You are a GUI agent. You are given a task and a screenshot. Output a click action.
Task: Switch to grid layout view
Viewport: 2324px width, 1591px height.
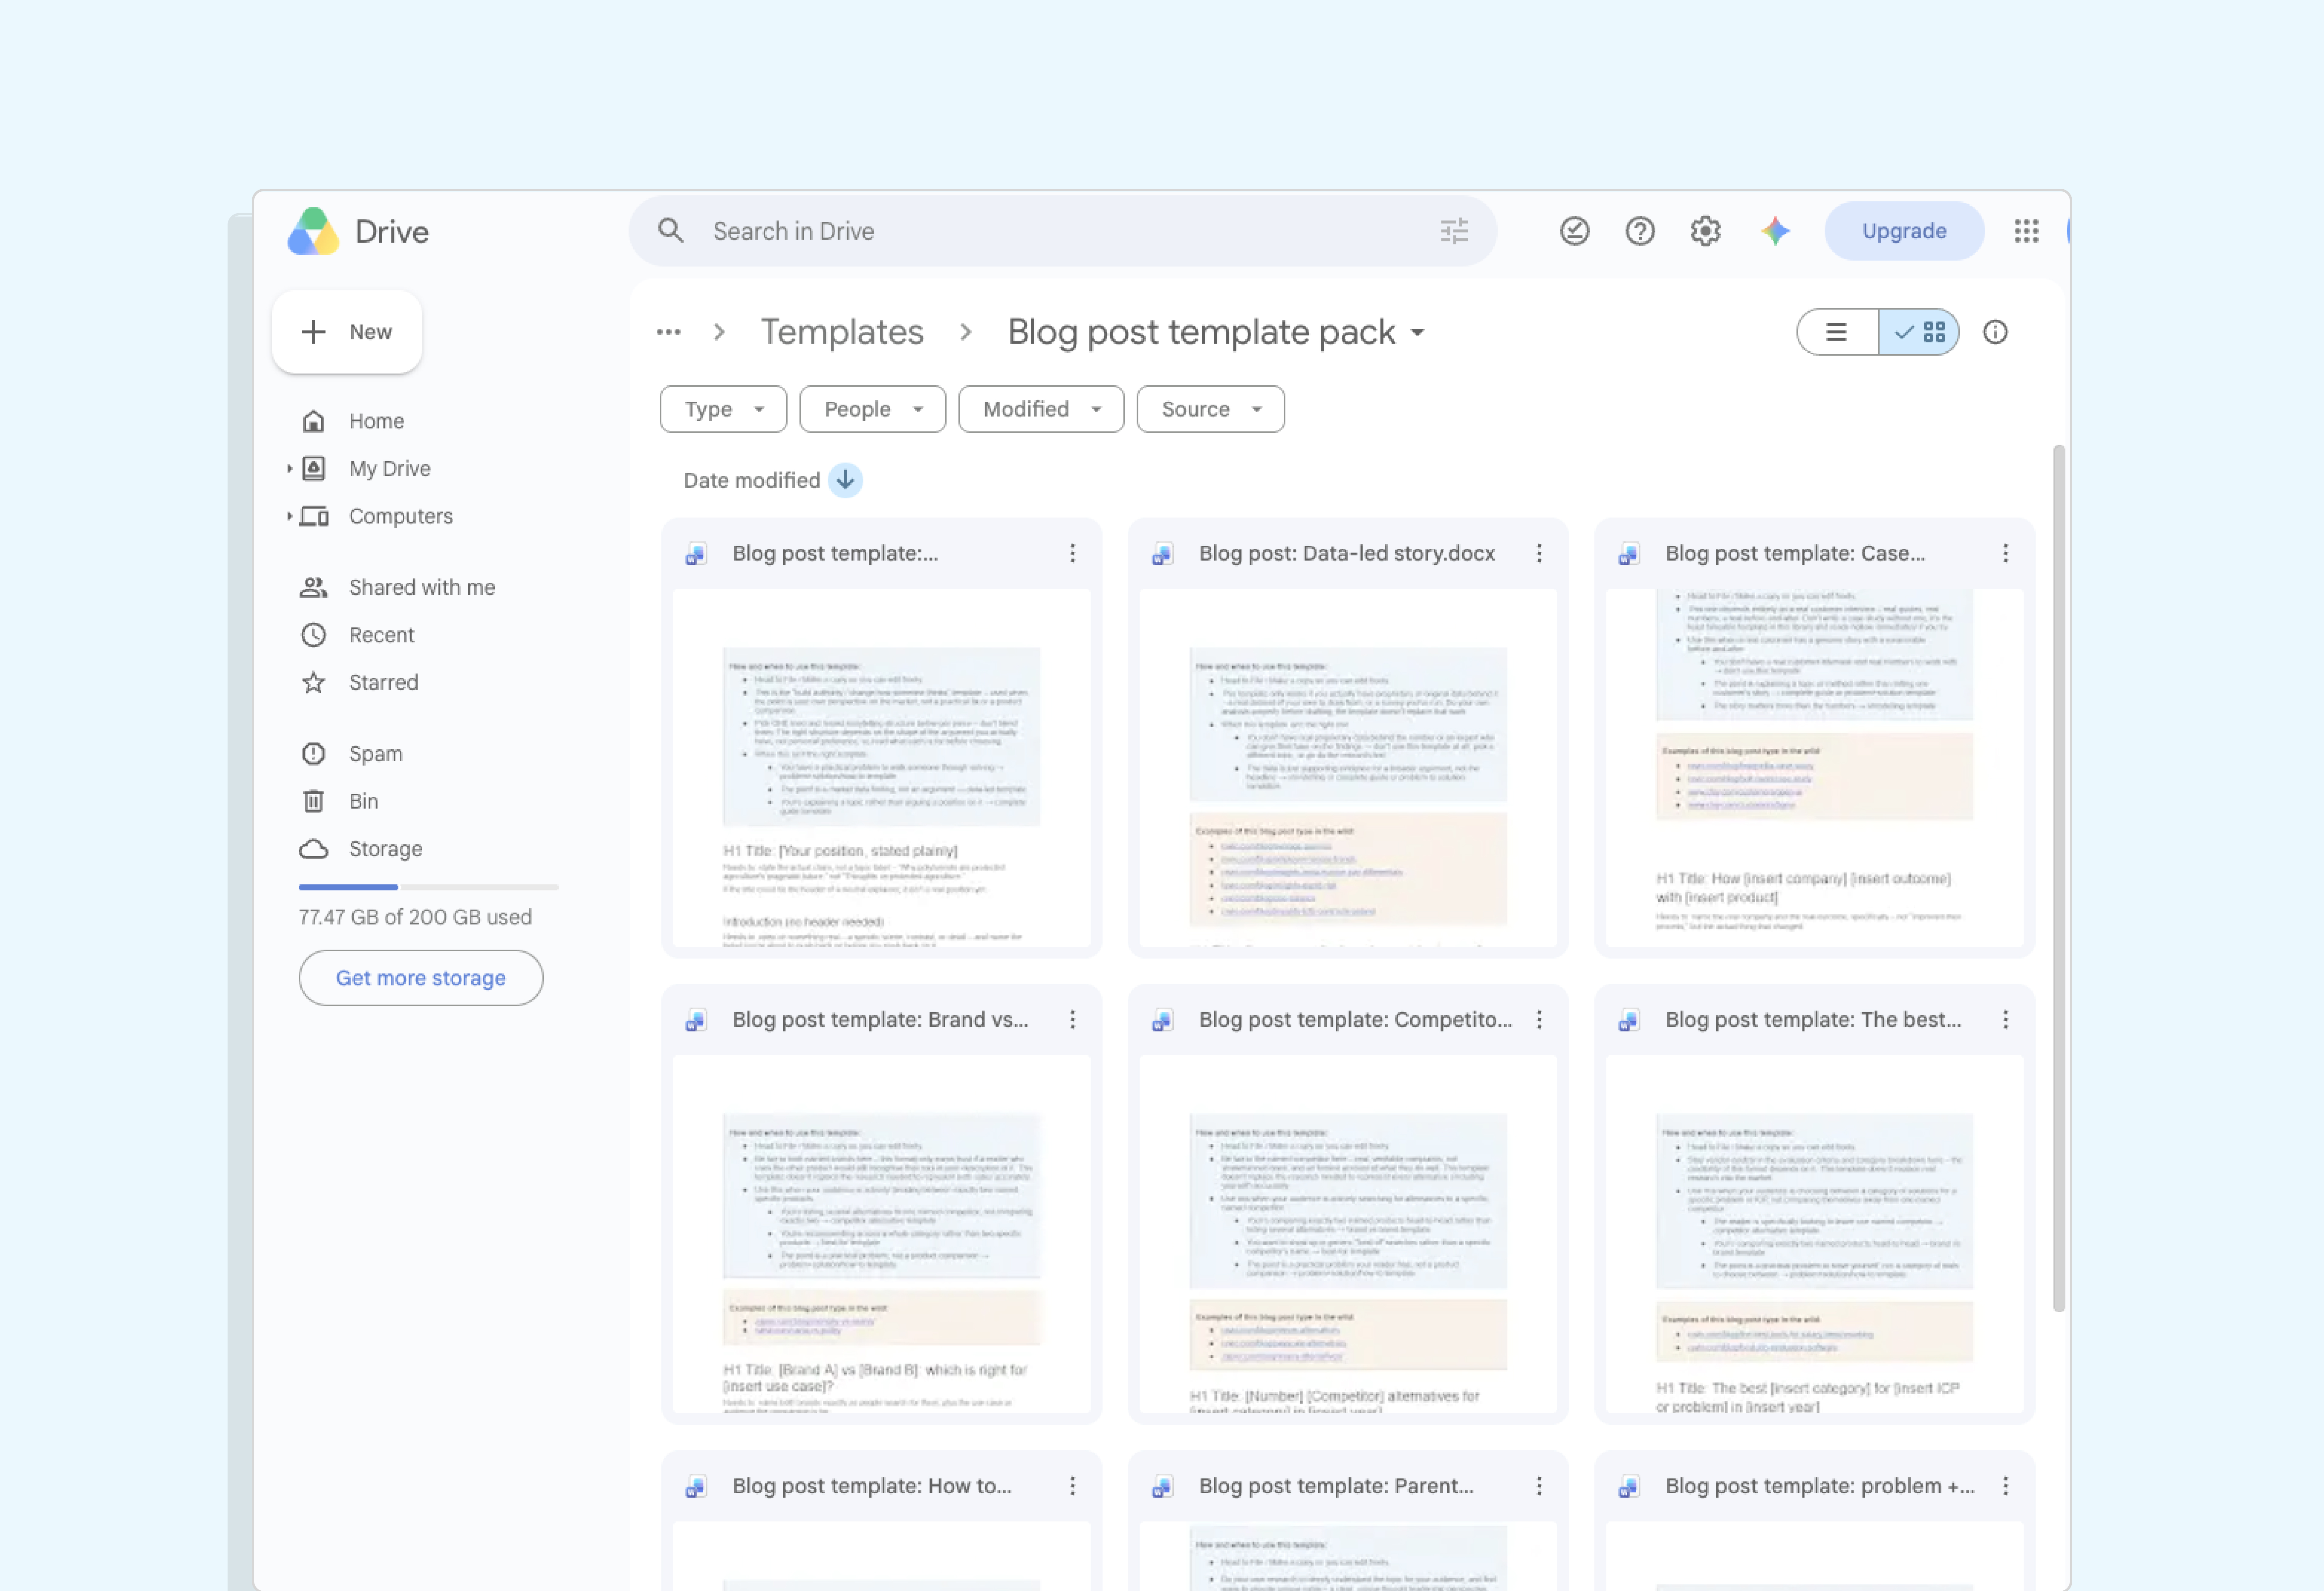[x=1918, y=332]
